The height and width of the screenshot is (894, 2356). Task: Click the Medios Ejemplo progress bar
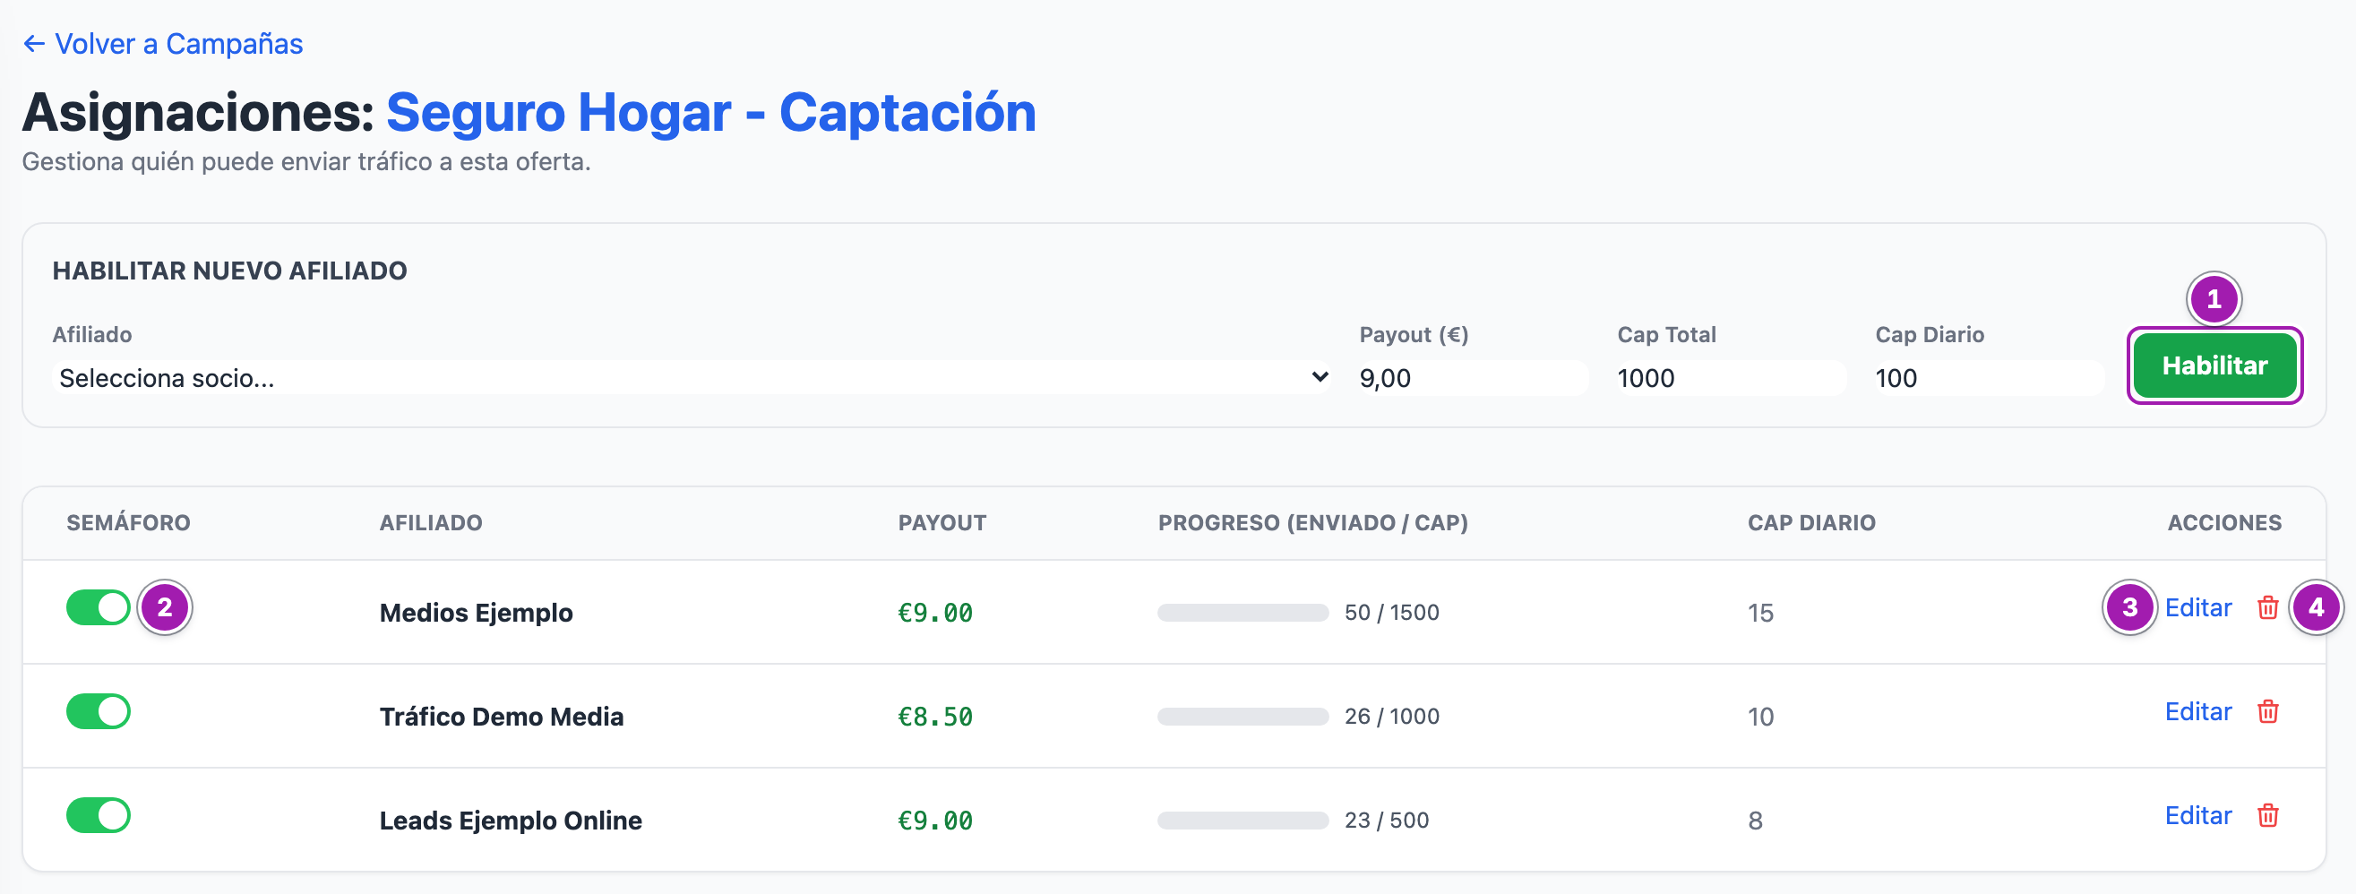pyautogui.click(x=1242, y=613)
